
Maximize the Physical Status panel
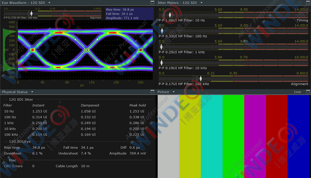click(152, 92)
